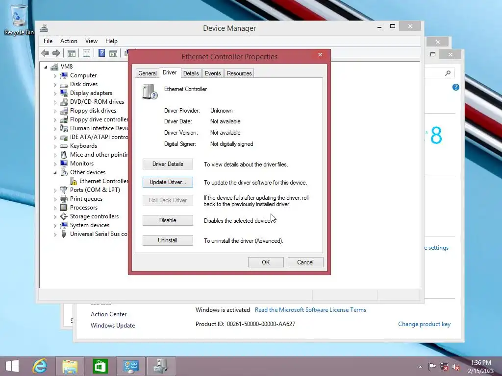Open the Windows Store taskbar icon
The height and width of the screenshot is (376, 502).
point(100,366)
